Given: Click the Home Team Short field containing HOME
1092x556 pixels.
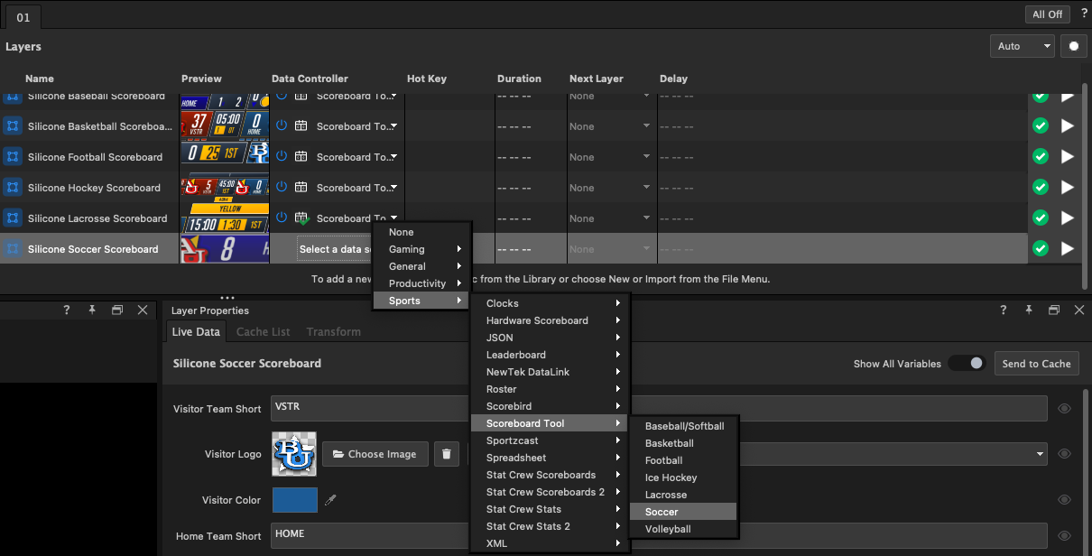Looking at the screenshot, I should point(659,535).
